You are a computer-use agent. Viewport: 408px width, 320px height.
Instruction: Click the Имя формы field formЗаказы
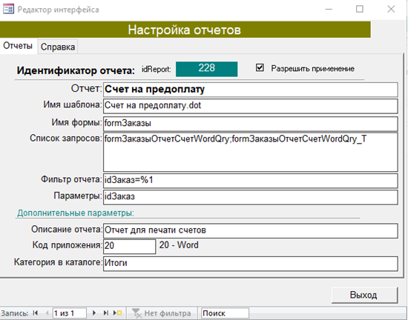click(251, 124)
